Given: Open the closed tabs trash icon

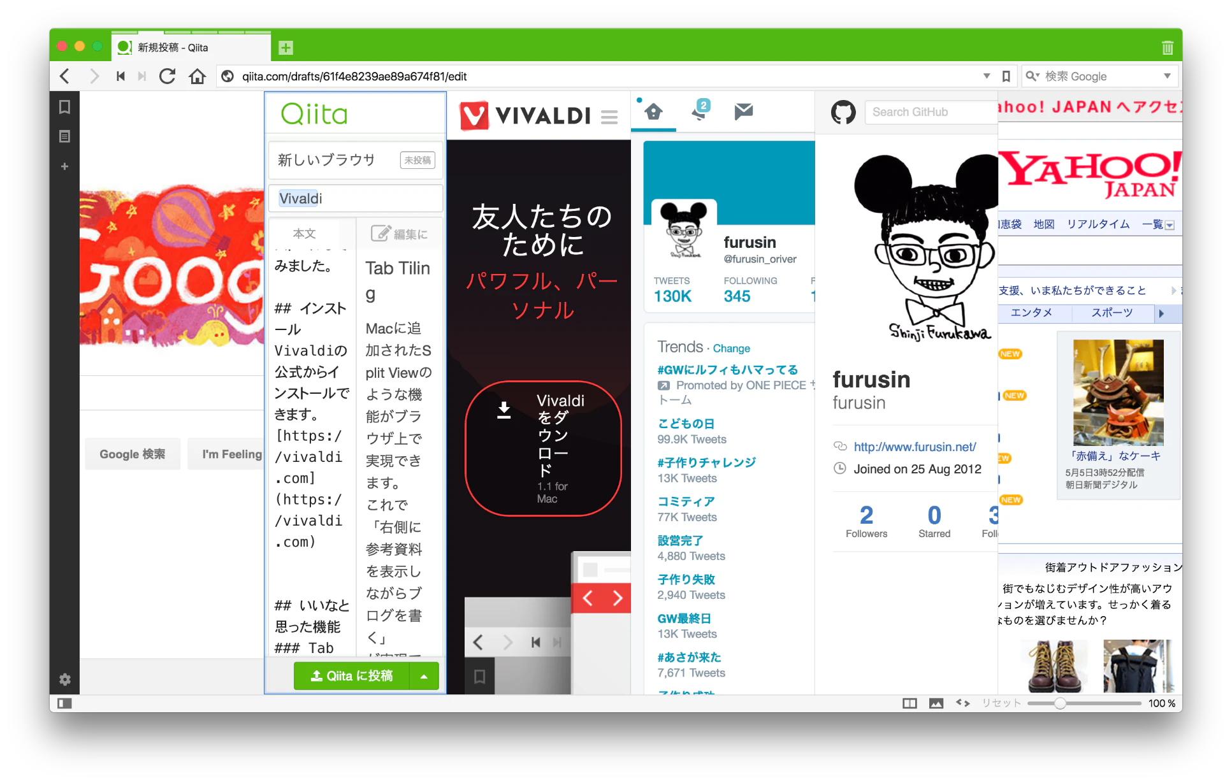Looking at the screenshot, I should click(1167, 48).
